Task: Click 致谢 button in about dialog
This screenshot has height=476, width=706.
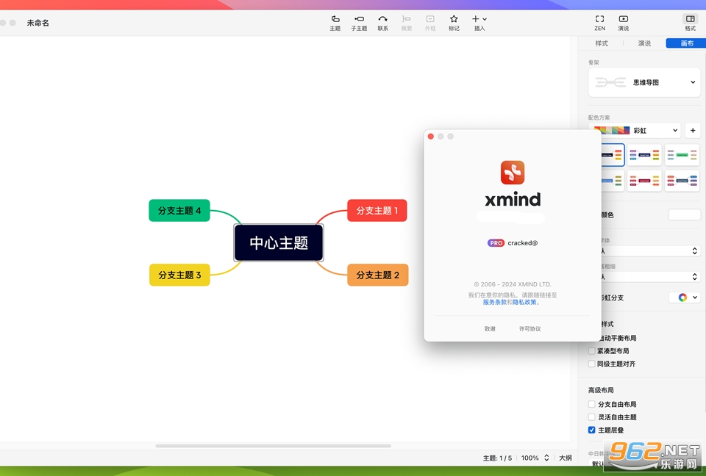Action: pyautogui.click(x=490, y=329)
